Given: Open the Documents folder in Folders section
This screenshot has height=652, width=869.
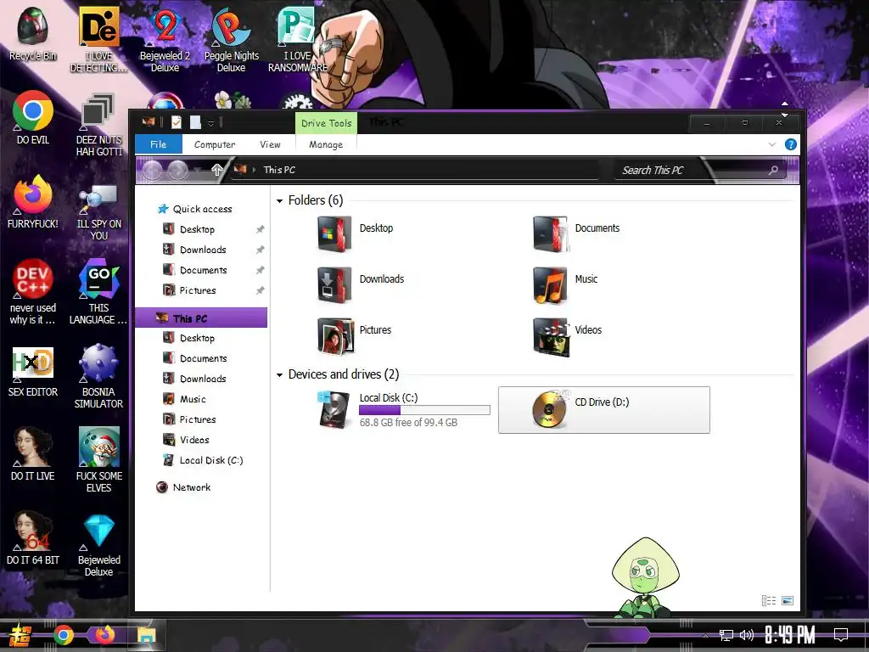Looking at the screenshot, I should pos(576,234).
